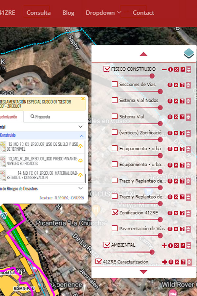197x296 pixels.
Task: Uncheck Zonificación 41ZRE layer
Action: [115, 212]
